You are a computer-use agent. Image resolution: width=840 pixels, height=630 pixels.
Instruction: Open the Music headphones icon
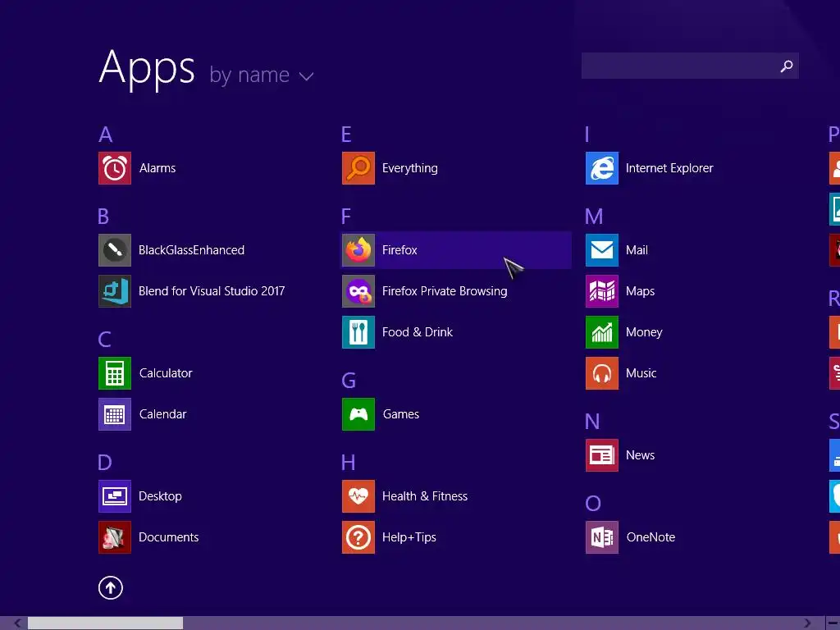602,373
